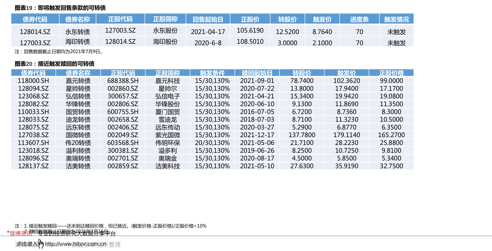This screenshot has width=492, height=251.
Task: Select the 回售起始日 column header
Action: (208, 19)
